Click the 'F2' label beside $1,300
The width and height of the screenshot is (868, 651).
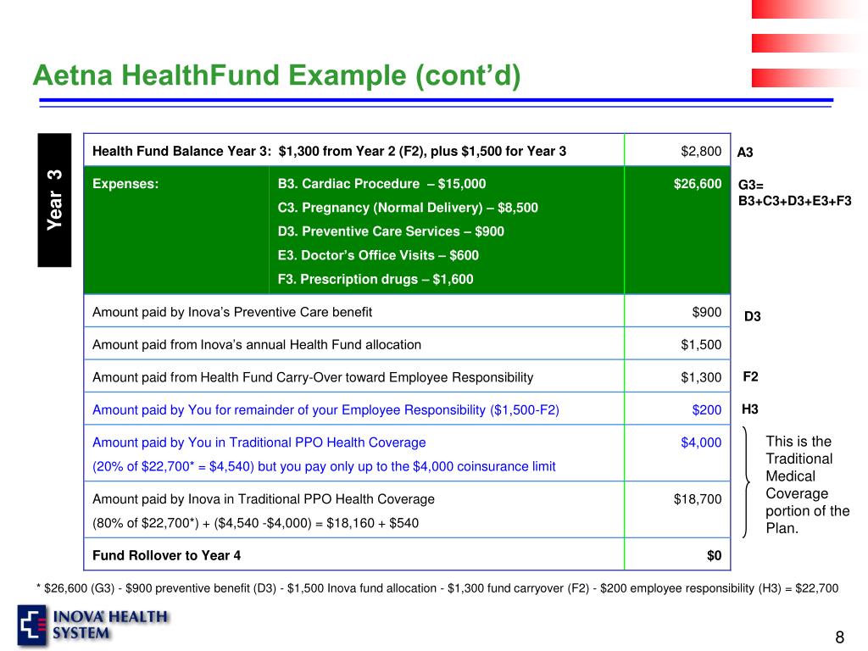[x=751, y=377]
